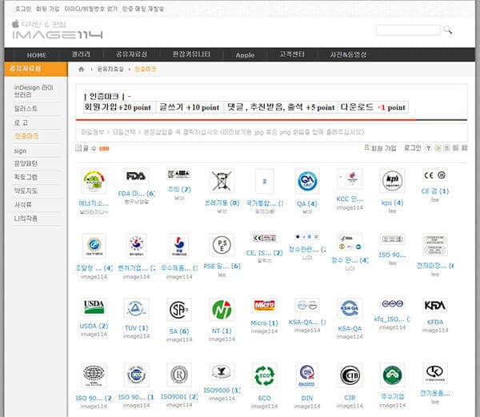Open the crossed-out trash bin thumbnail
480x417 pixels.
(x=222, y=181)
